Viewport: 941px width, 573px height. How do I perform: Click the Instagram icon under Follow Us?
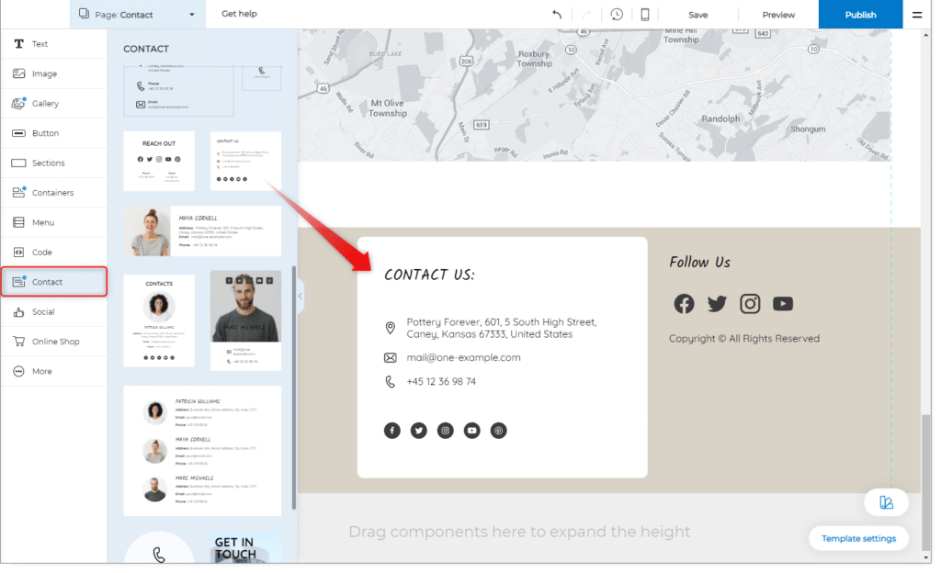click(750, 304)
